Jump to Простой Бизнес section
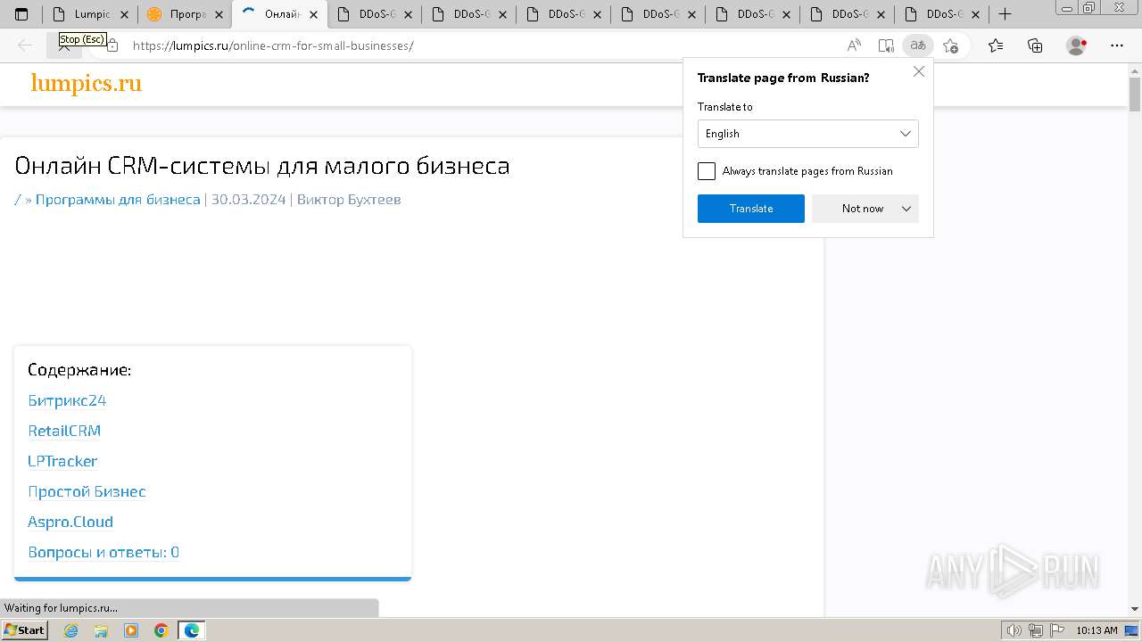The height and width of the screenshot is (642, 1142). (x=87, y=491)
